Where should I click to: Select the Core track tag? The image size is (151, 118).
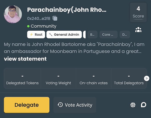point(108,35)
